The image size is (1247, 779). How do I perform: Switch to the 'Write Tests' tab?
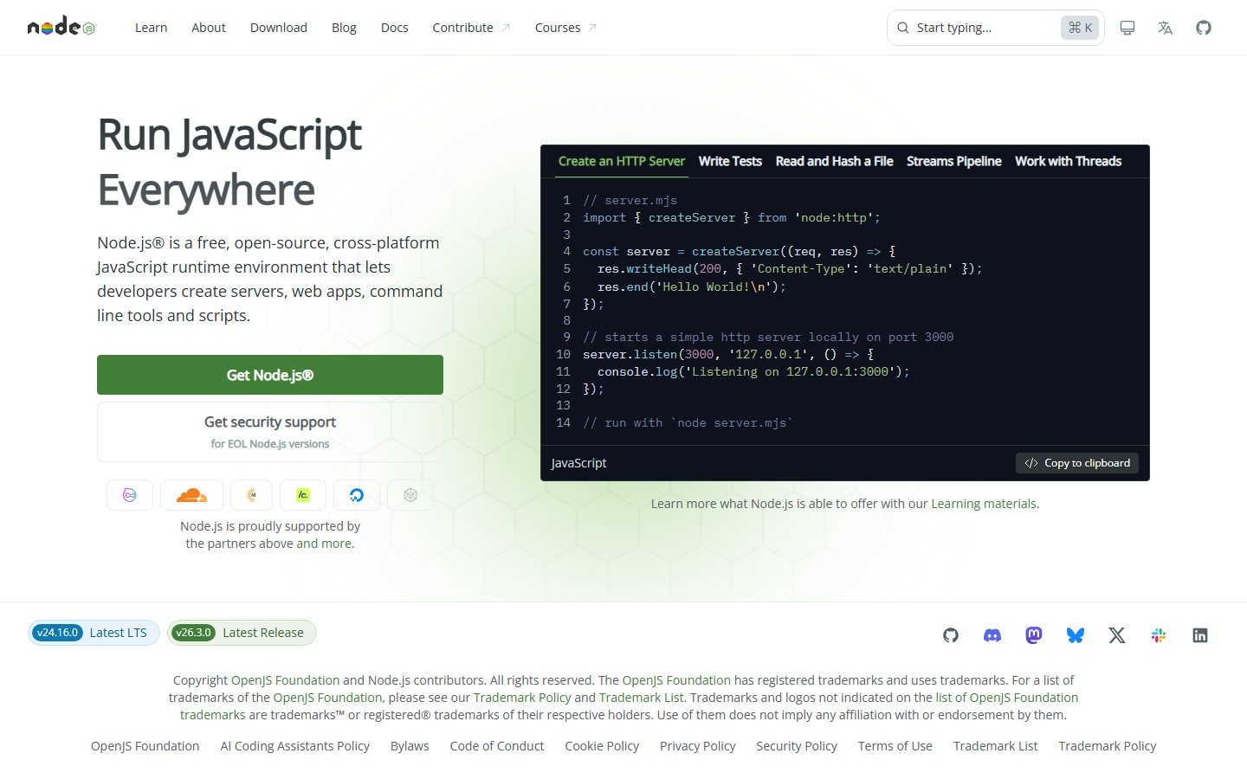[730, 161]
